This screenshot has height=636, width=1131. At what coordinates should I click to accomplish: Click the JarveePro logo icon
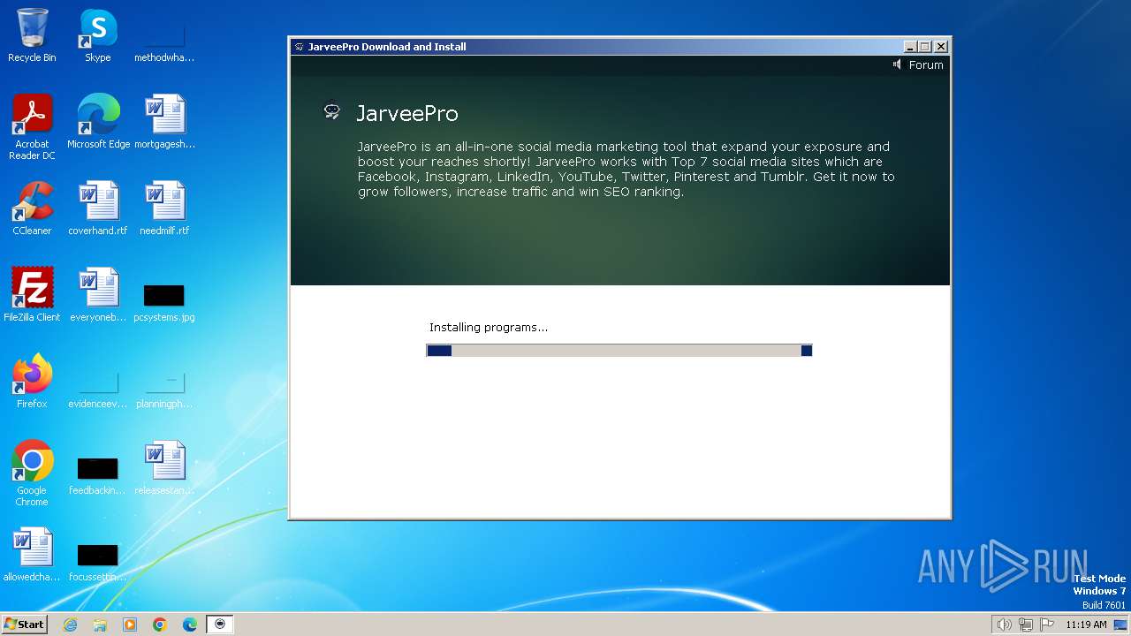point(332,111)
